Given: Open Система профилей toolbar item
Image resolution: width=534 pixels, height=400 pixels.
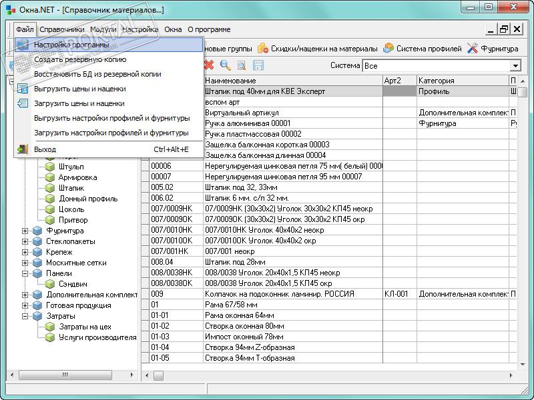Looking at the screenshot, I should click(x=422, y=49).
